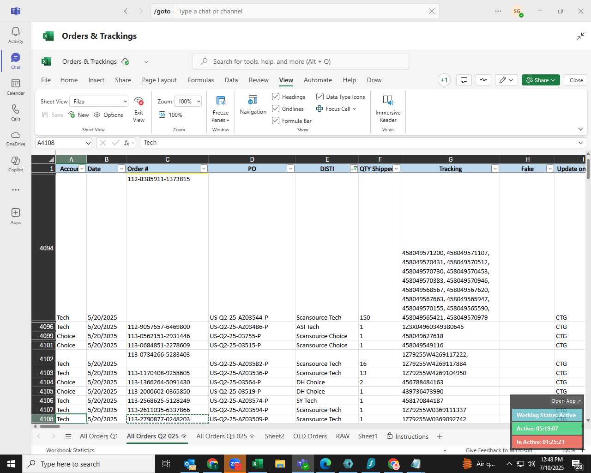Open the catch up activity icon
This screenshot has width=591, height=473.
(x=483, y=80)
